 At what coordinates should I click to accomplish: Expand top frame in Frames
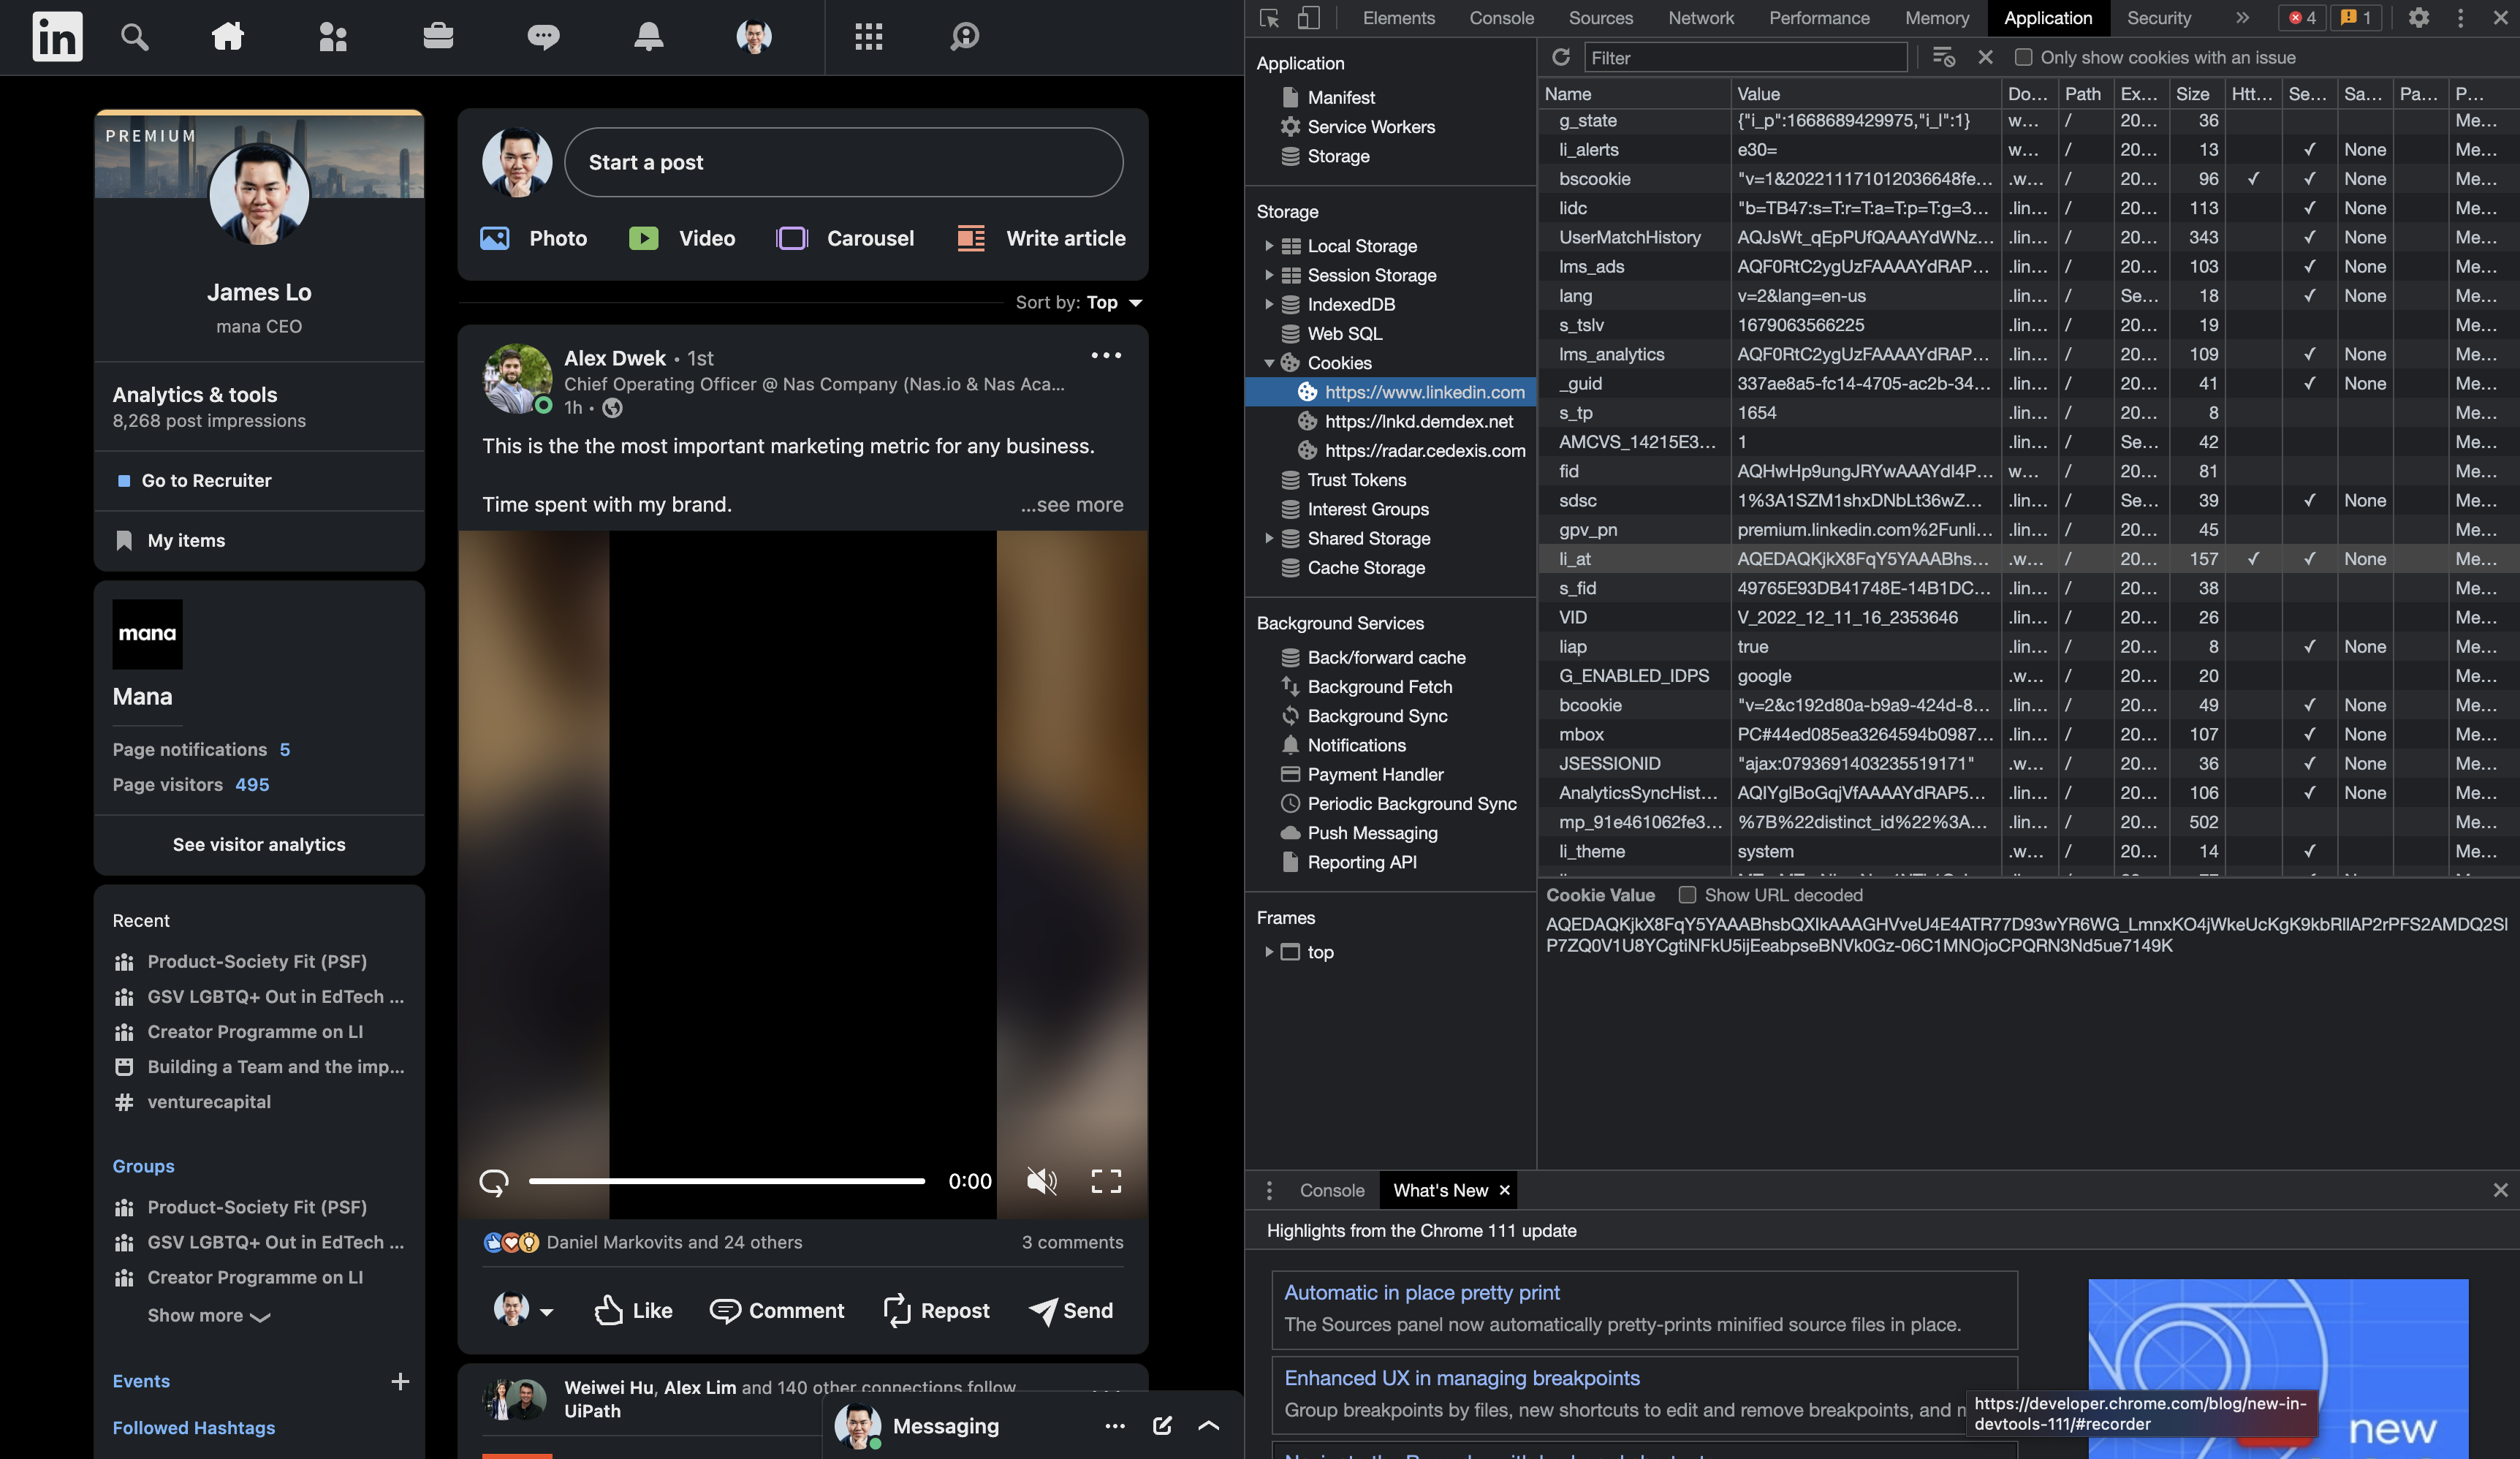1269,952
